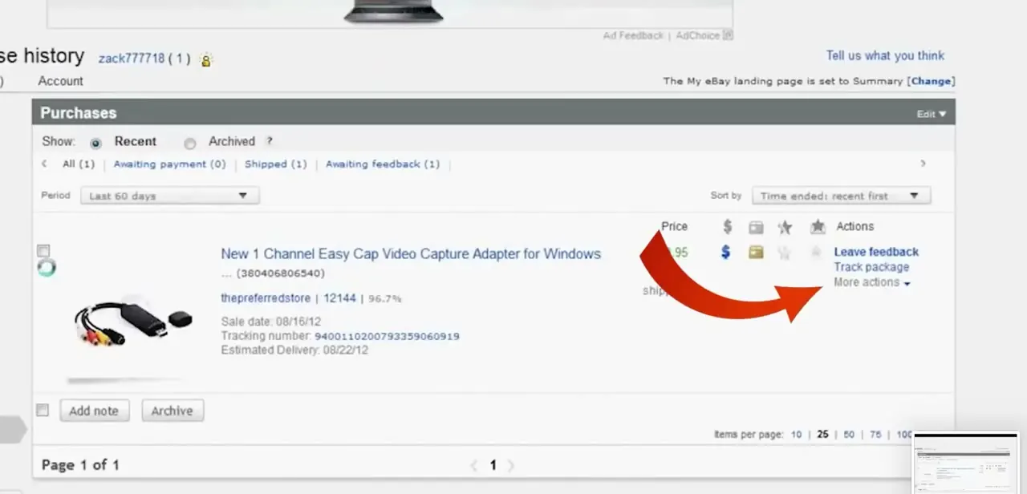Click the video capture adapter product thumbnail

click(133, 322)
